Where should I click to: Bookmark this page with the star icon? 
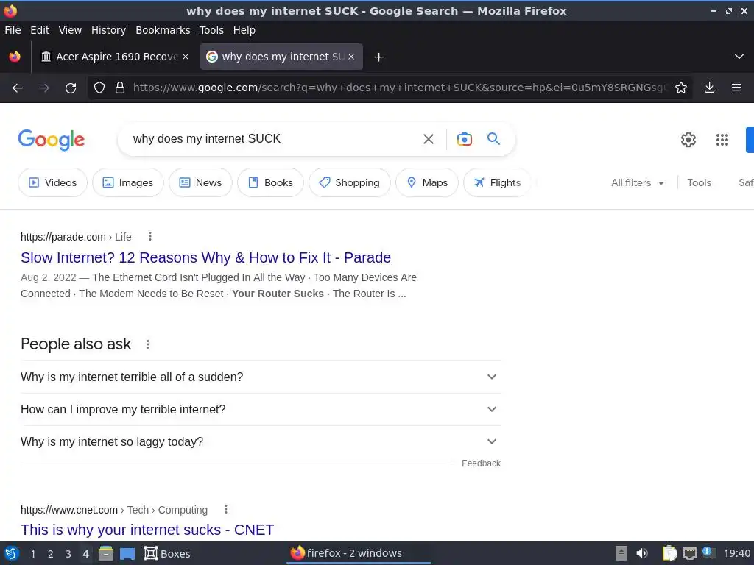tap(680, 88)
